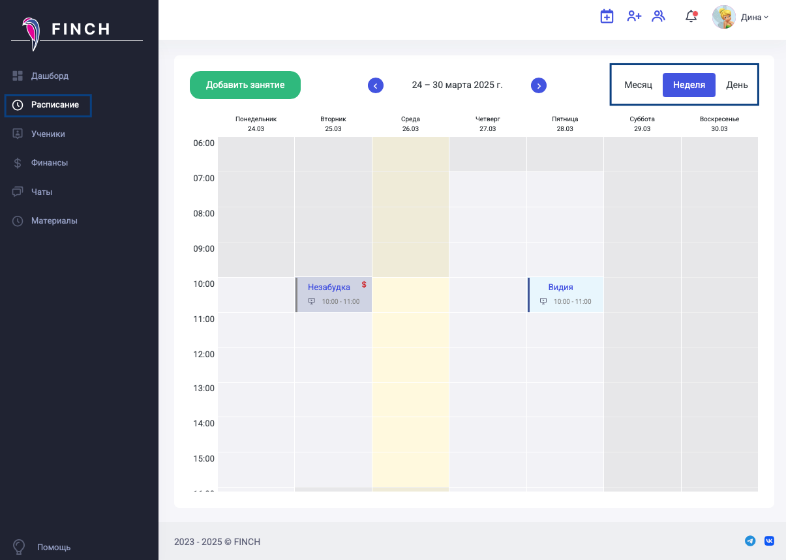The height and width of the screenshot is (560, 786).
Task: Click the FINCH bird logo
Action: (x=30, y=33)
